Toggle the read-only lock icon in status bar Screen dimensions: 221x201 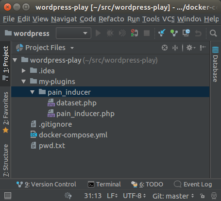[202, 196]
